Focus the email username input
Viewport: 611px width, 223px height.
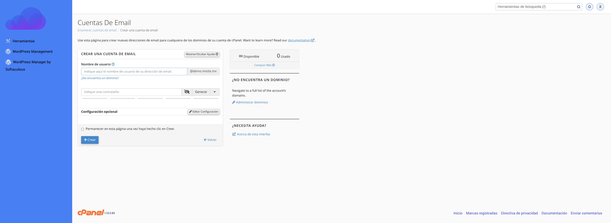tap(134, 71)
